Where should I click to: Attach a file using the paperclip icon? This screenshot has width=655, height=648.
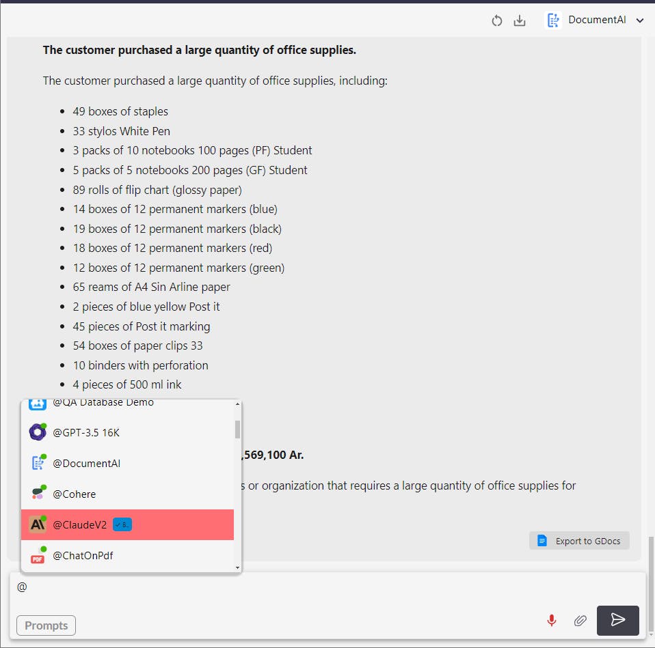(x=580, y=620)
